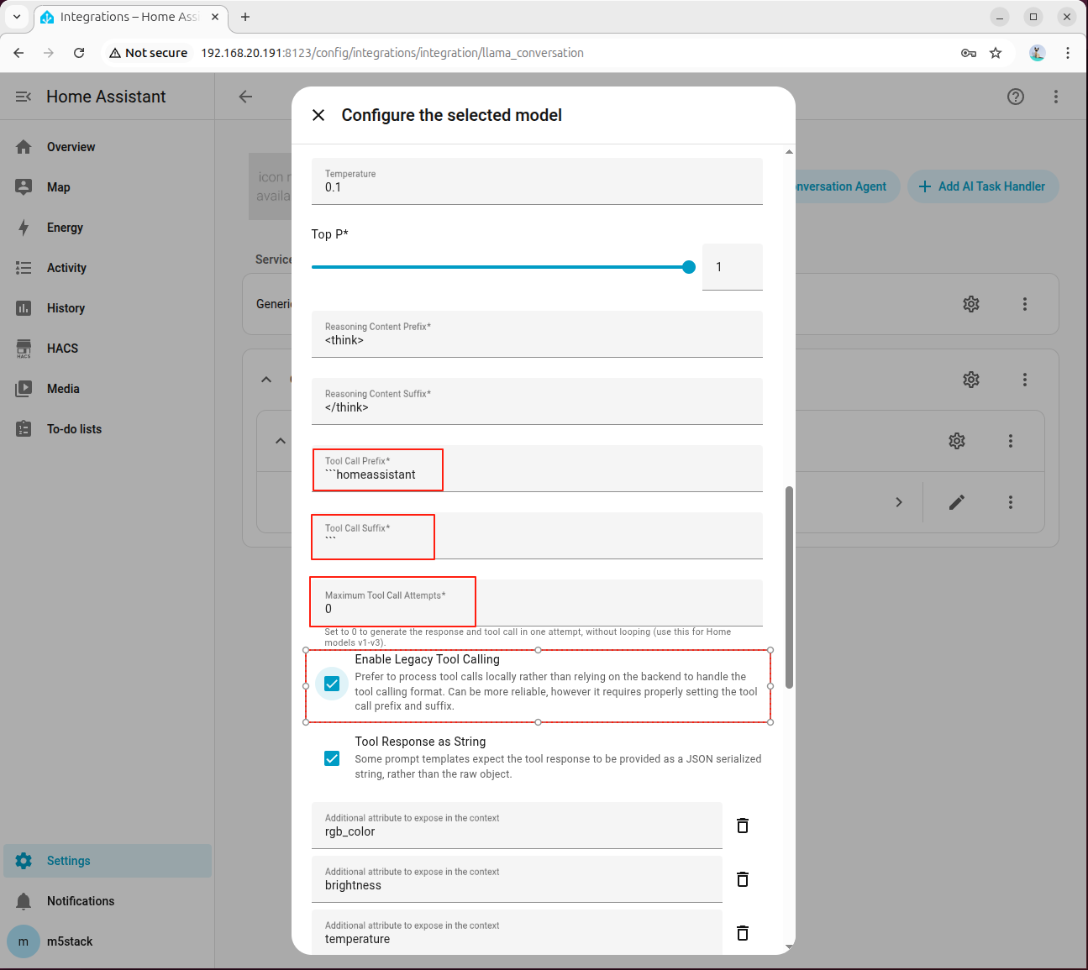This screenshot has width=1088, height=970.
Task: Open Chrome's three-dot menu
Action: click(x=1068, y=53)
